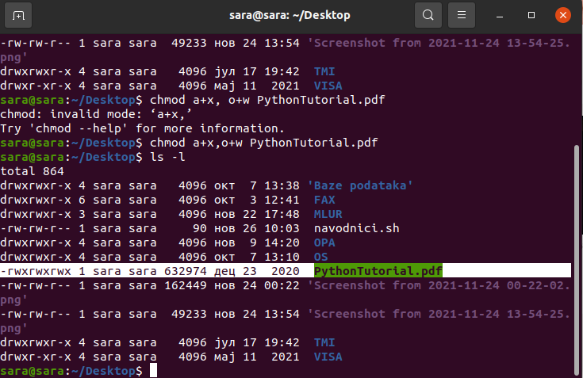Minimize the terminal window
Image resolution: width=583 pixels, height=378 pixels.
point(500,16)
